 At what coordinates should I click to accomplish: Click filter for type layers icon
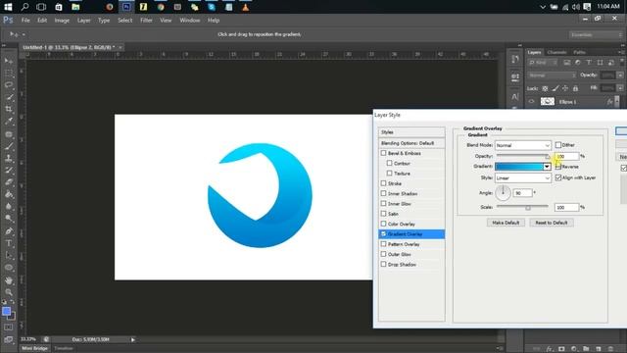[x=589, y=63]
